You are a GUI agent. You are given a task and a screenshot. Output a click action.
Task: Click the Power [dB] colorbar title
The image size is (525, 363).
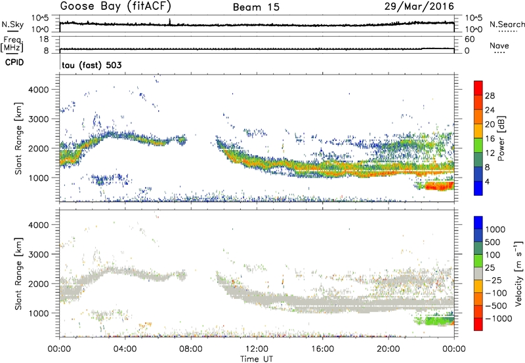click(501, 138)
